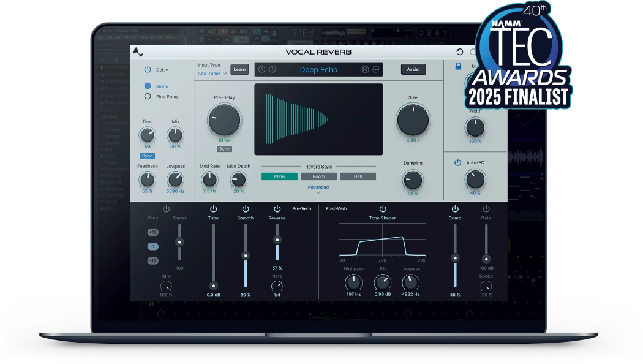643x364 pixels.
Task: Click the Tone Shaper Tilt knob
Action: click(382, 282)
